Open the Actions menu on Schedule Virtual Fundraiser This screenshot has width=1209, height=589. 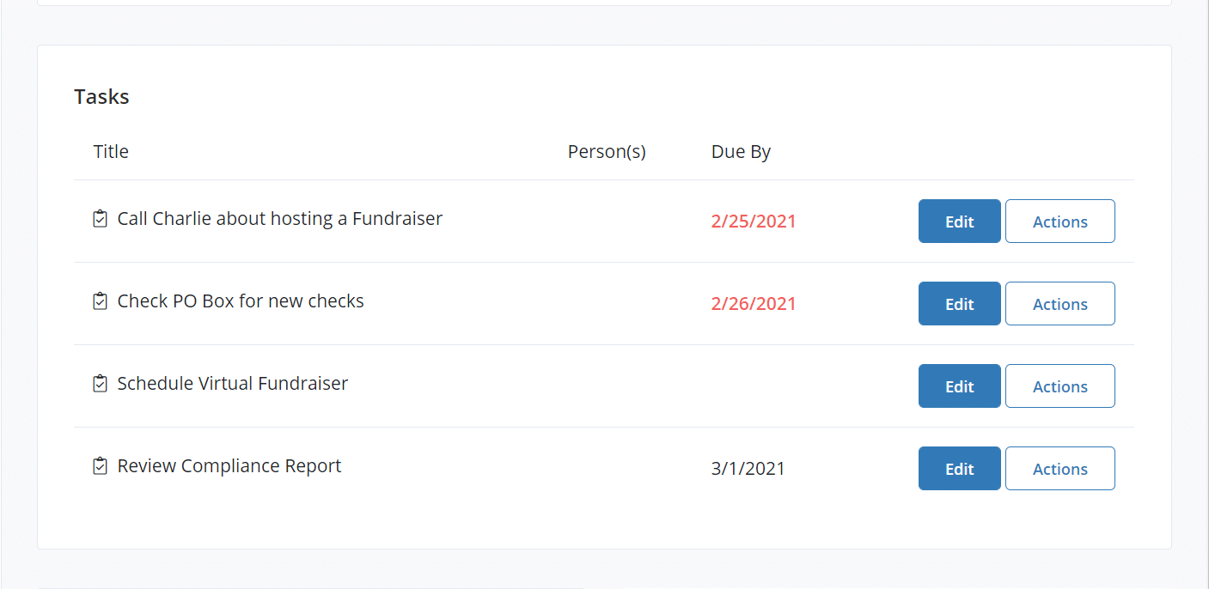pyautogui.click(x=1059, y=386)
